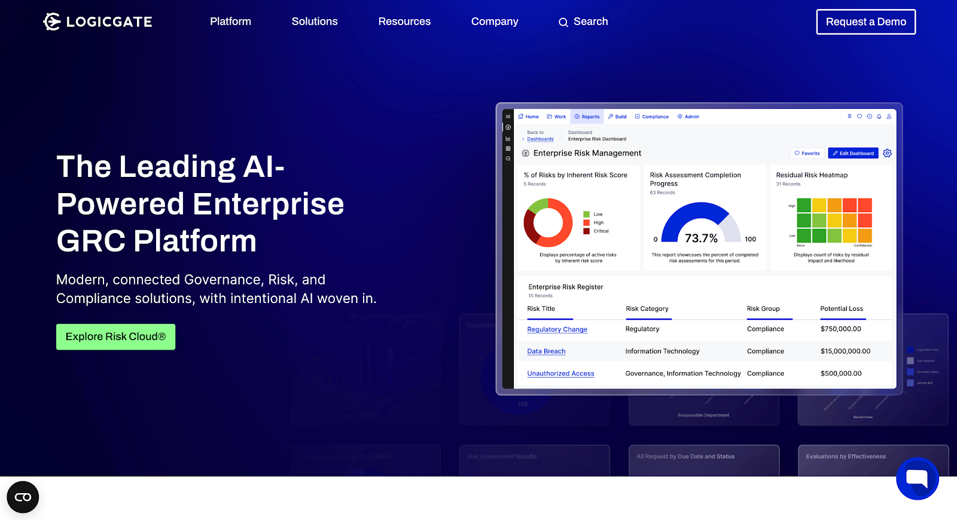
Task: Click the Information Technology category cell
Action: click(x=662, y=351)
